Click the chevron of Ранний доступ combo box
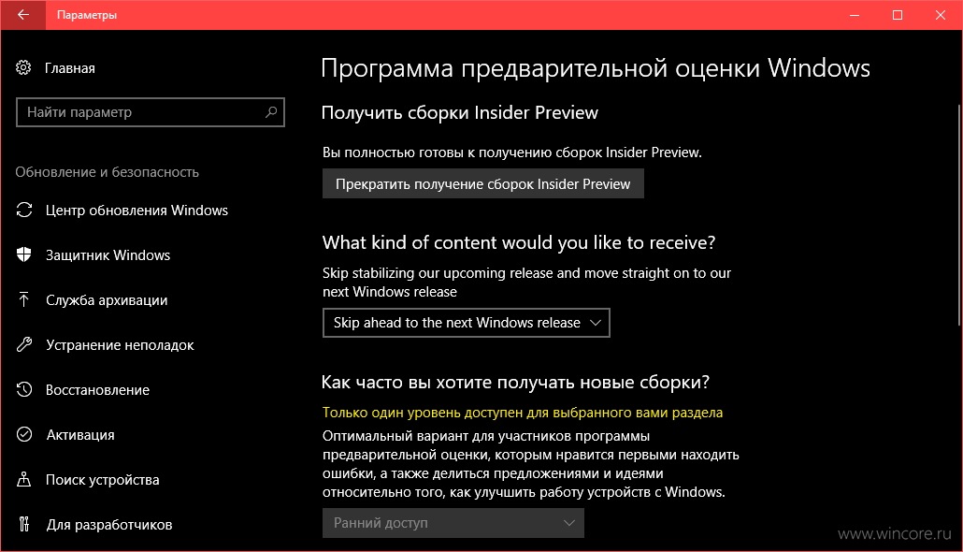963x552 pixels. click(x=569, y=523)
